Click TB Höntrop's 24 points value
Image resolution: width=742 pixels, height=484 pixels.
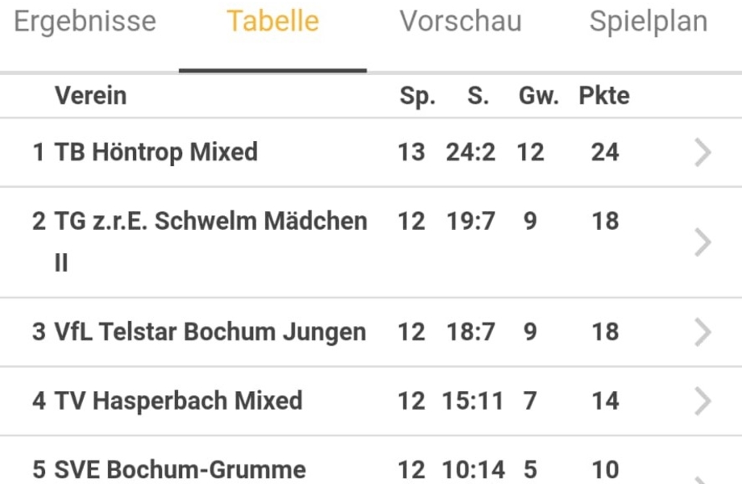pos(605,152)
